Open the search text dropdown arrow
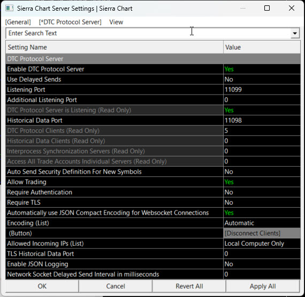Image resolution: width=305 pixels, height=297 pixels. (x=295, y=33)
